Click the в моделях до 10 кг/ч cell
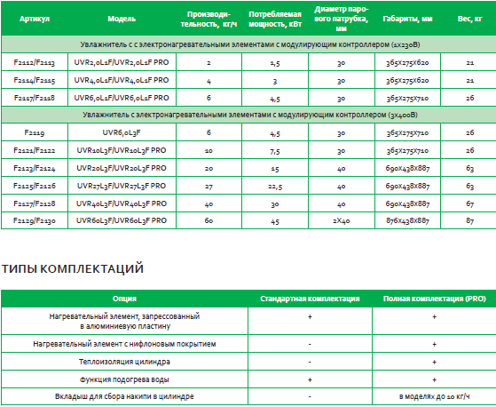Viewport: 496px width, 407px height. [x=434, y=396]
